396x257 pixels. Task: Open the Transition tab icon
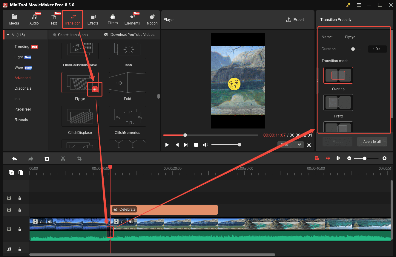coord(72,19)
